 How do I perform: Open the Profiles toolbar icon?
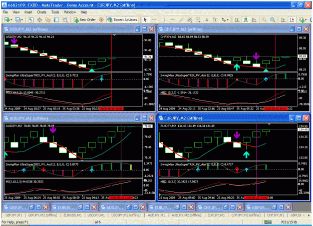click(x=18, y=19)
